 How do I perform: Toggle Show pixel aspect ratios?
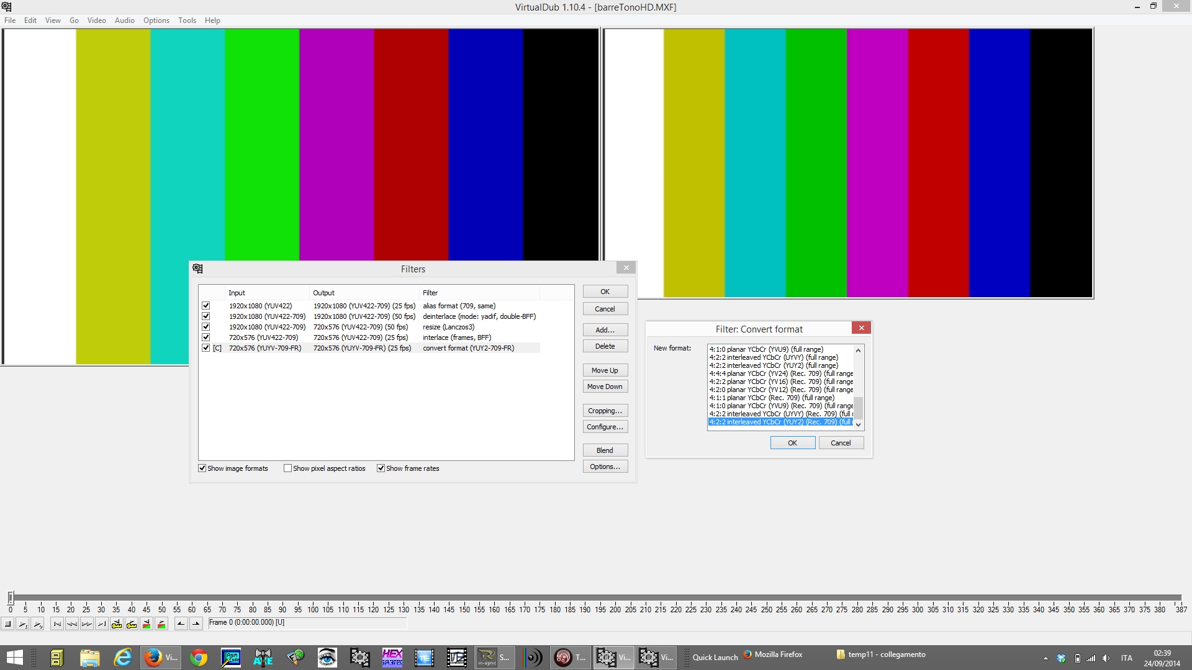(x=287, y=468)
